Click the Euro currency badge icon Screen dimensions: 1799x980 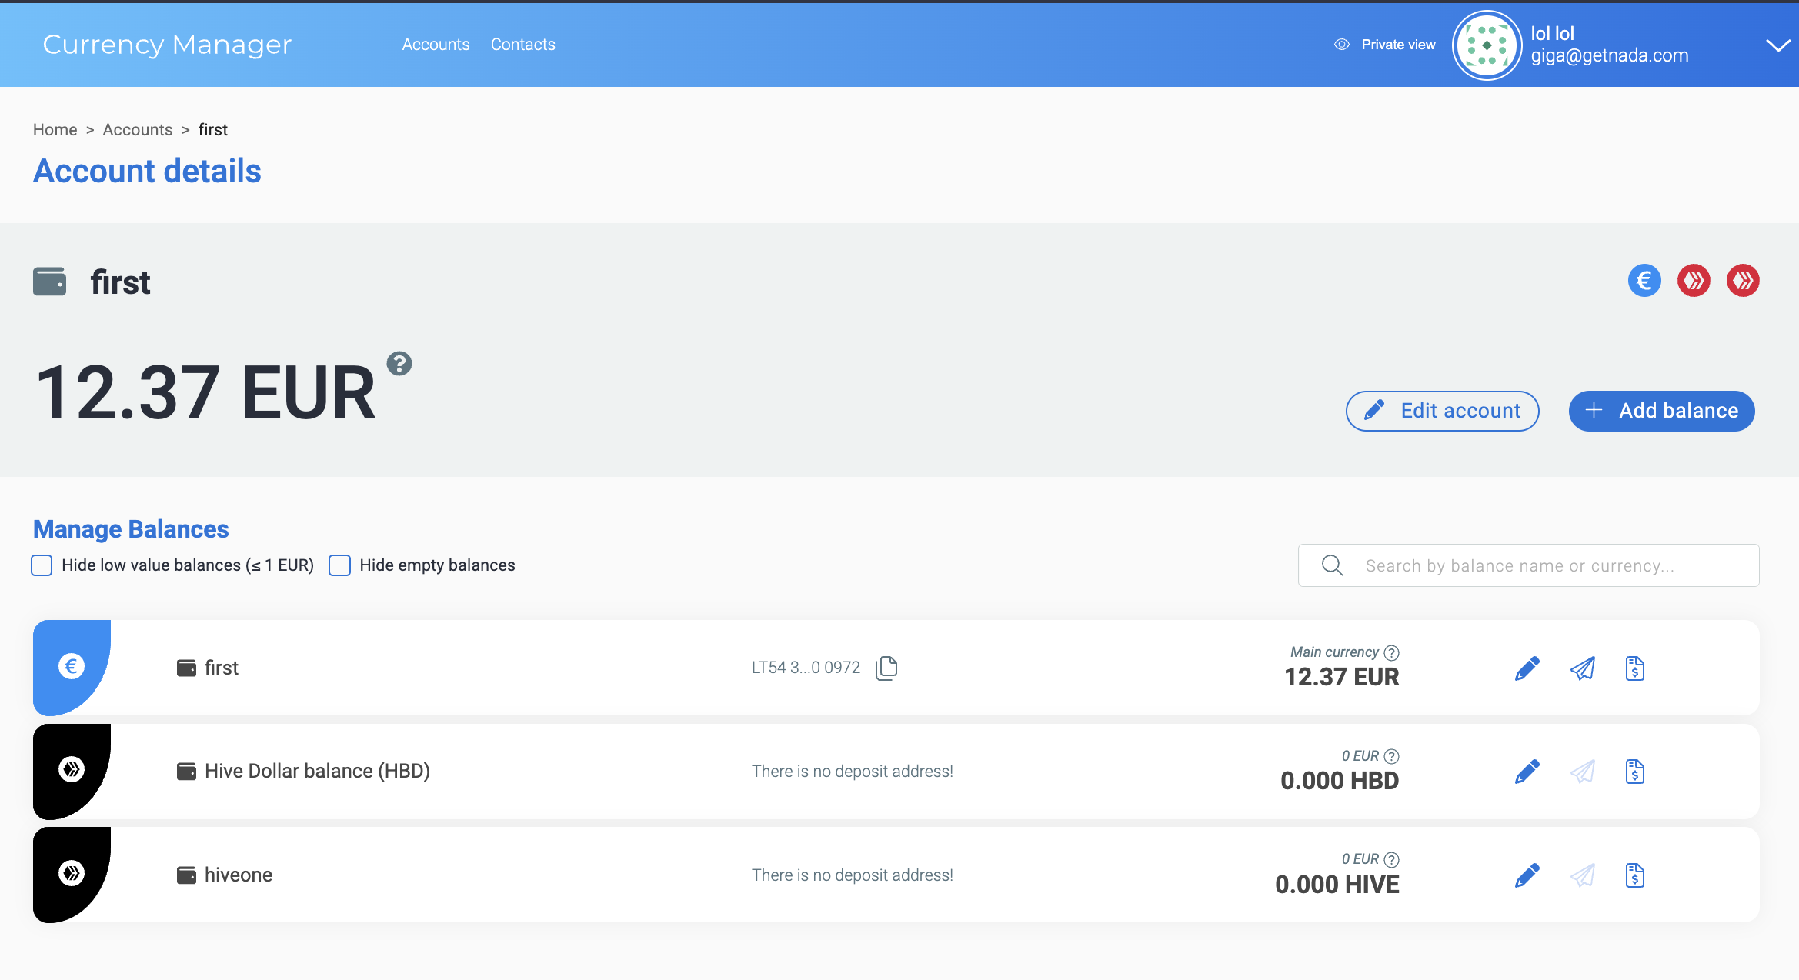click(1644, 281)
